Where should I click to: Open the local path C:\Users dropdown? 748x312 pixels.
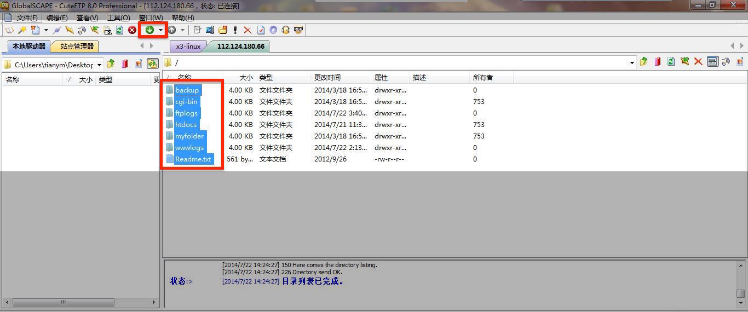click(x=99, y=65)
